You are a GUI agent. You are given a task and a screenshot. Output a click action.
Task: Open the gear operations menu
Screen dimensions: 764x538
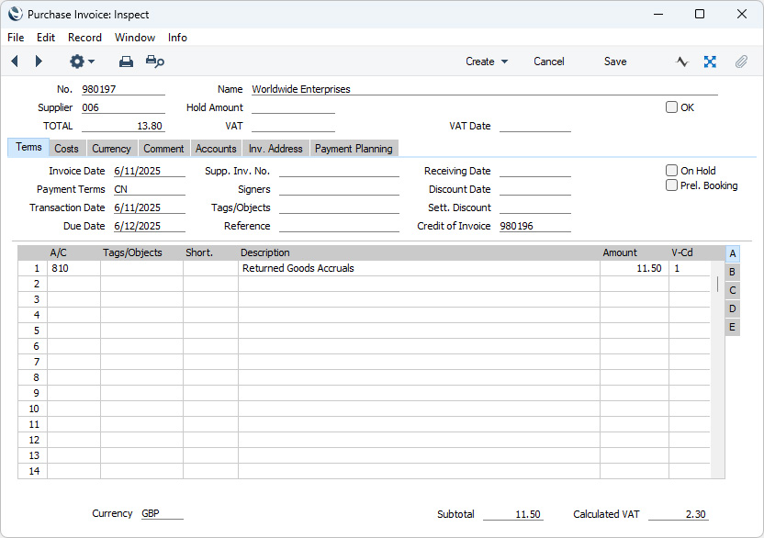pyautogui.click(x=82, y=62)
